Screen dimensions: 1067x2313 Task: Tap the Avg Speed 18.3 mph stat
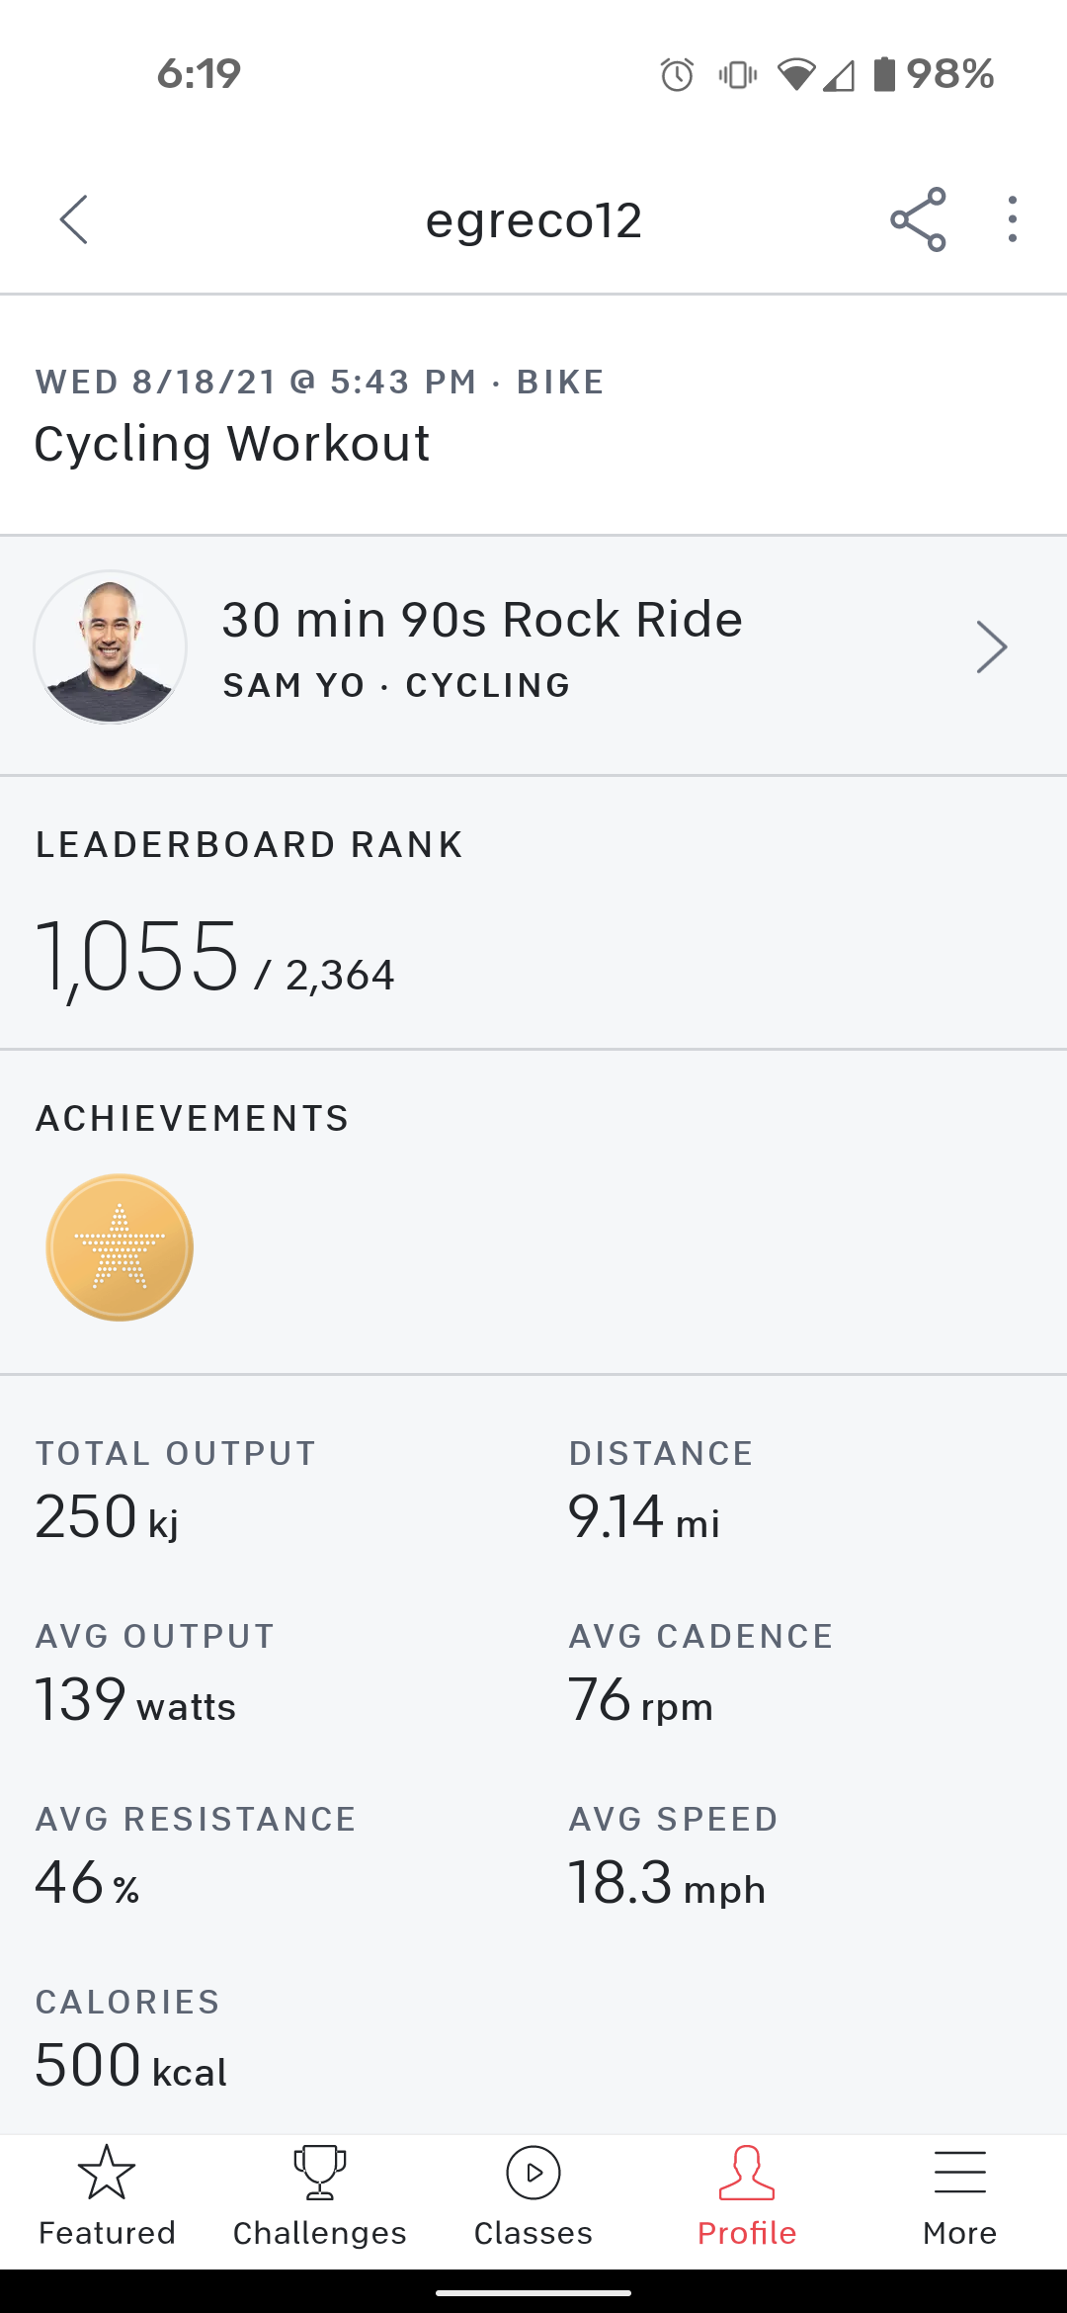point(667,1882)
